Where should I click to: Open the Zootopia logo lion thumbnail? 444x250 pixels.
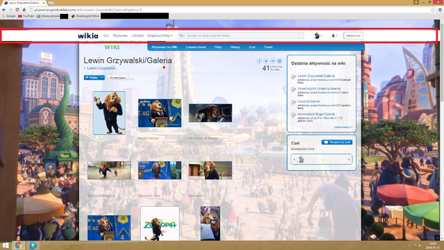(x=160, y=224)
